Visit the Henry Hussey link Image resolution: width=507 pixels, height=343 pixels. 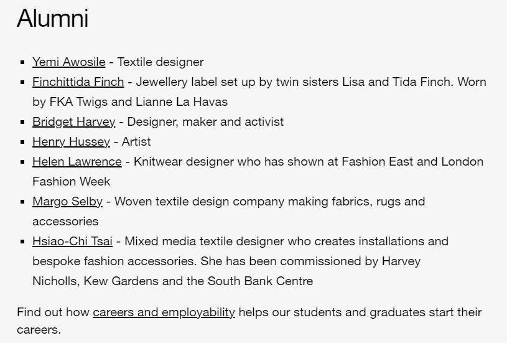point(71,142)
